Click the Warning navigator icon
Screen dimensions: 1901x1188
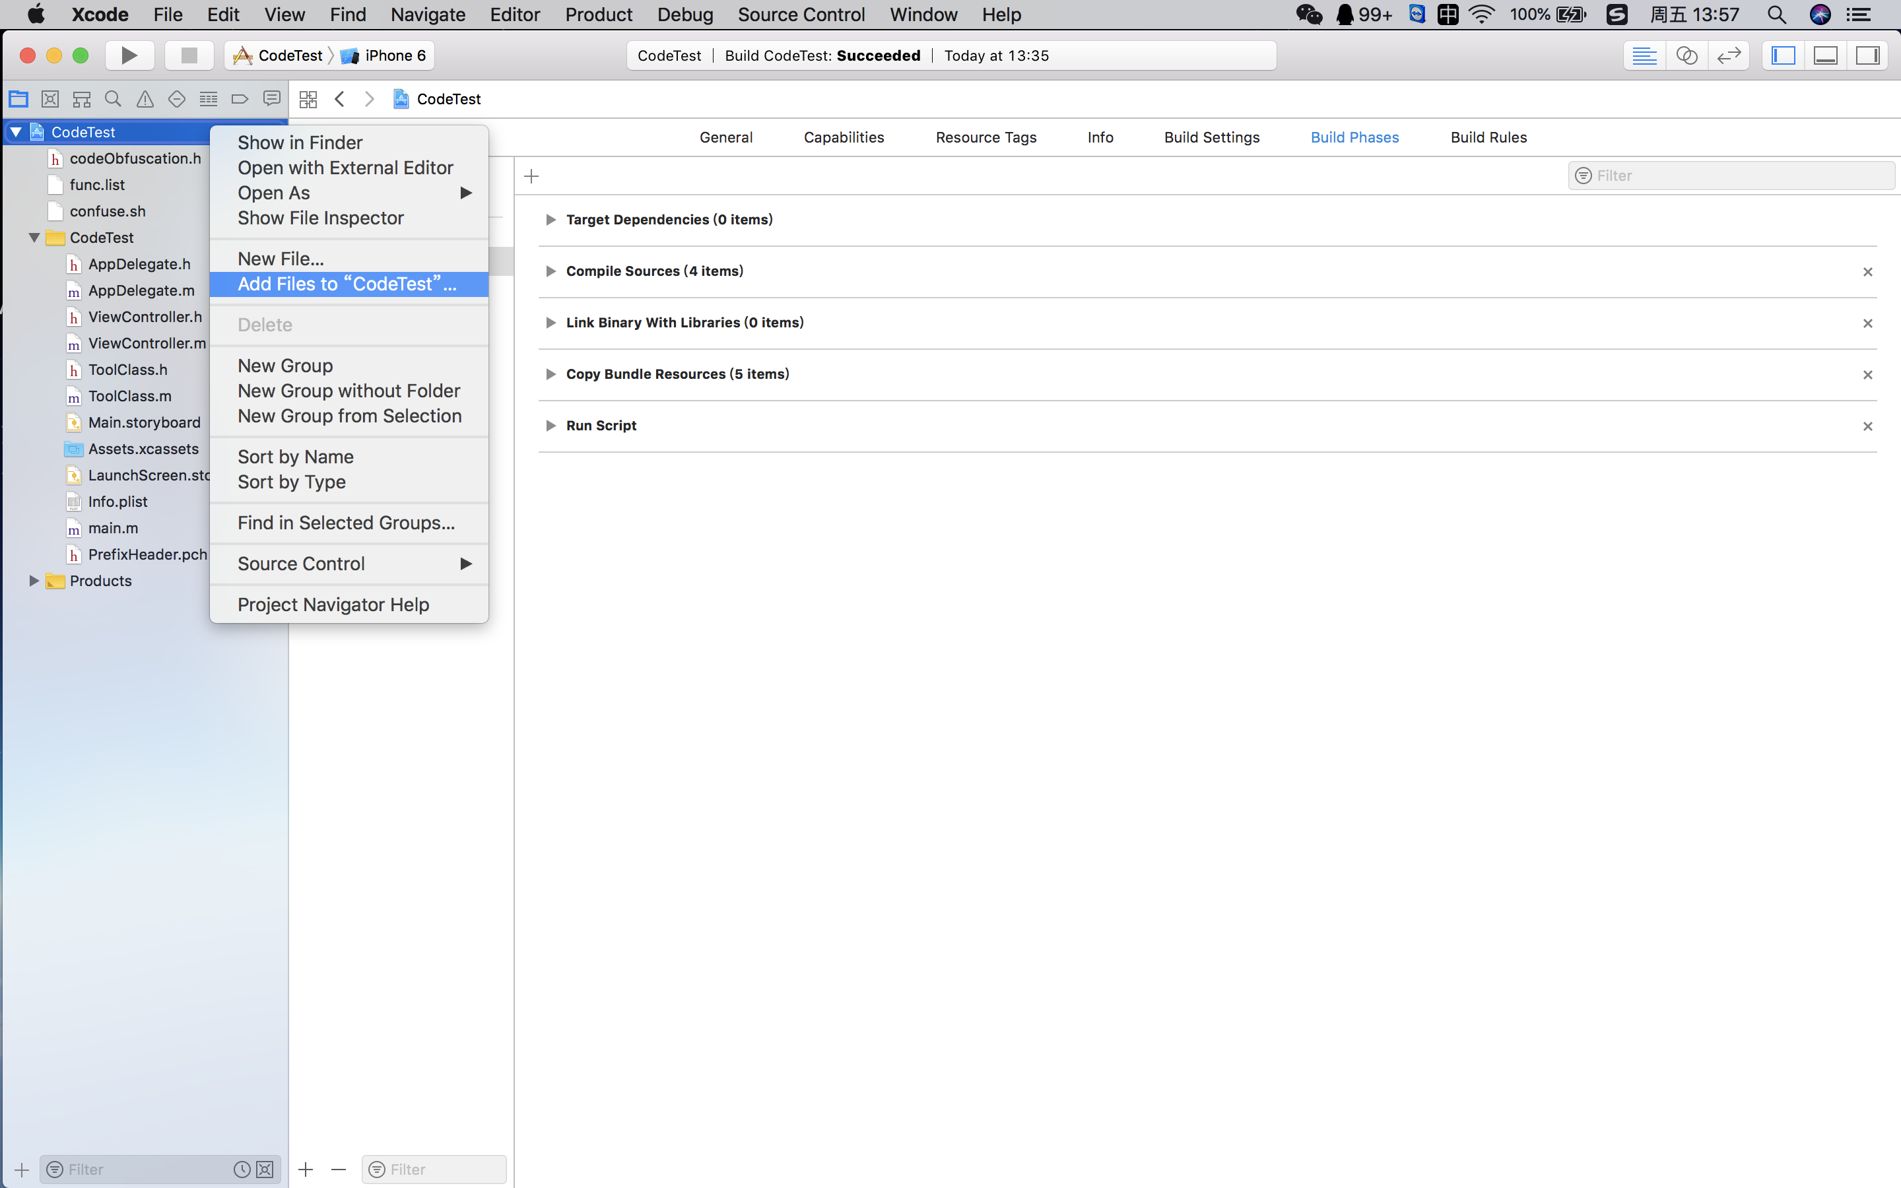point(144,98)
